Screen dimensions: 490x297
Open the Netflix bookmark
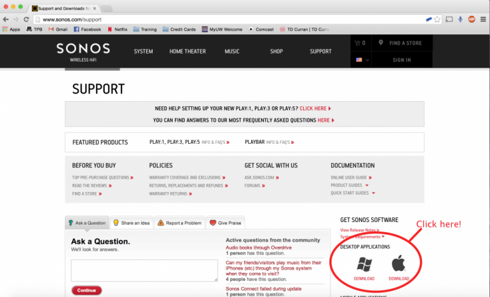[x=118, y=29]
